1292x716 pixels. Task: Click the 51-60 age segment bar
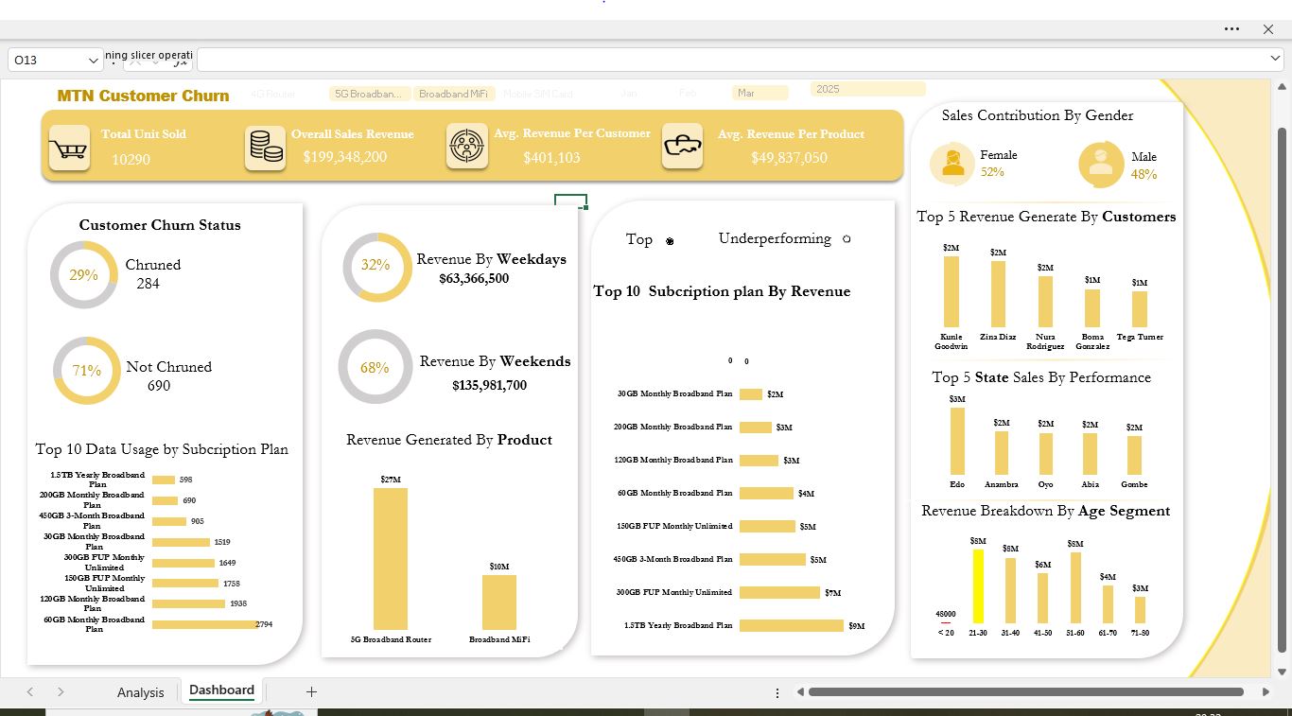coord(1075,587)
